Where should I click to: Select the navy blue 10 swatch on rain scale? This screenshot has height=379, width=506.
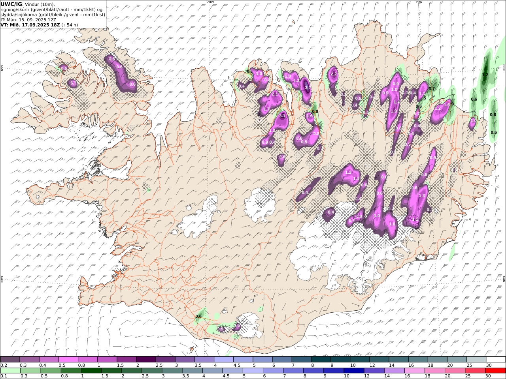point(353,371)
